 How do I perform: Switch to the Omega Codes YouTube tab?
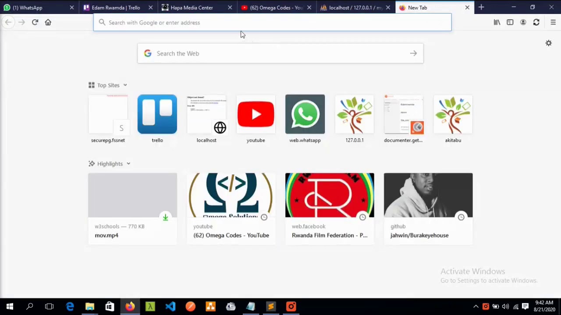(276, 7)
